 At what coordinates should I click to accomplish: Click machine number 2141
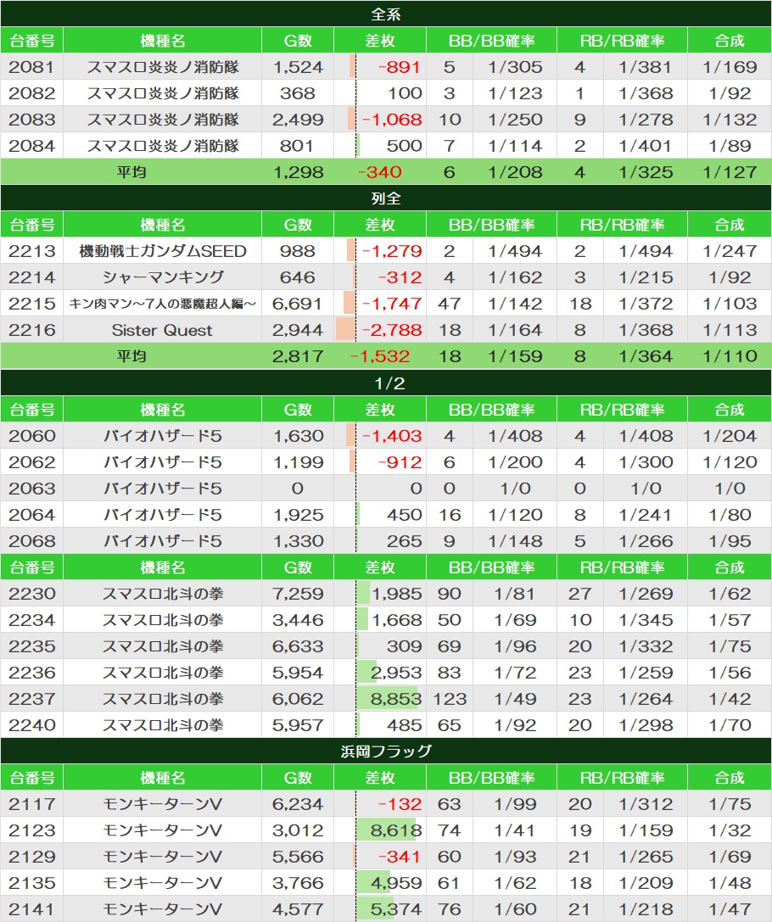click(x=31, y=909)
